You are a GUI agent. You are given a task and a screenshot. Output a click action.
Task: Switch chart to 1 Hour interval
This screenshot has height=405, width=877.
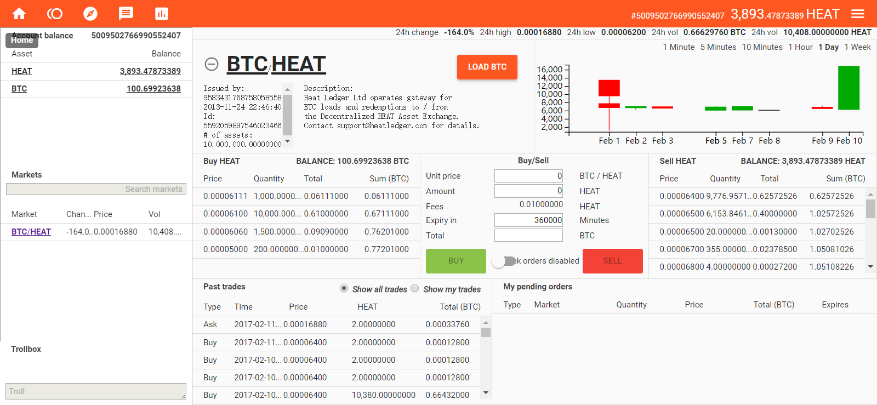click(800, 47)
